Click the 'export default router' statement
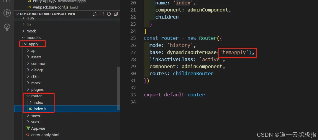 [174, 95]
